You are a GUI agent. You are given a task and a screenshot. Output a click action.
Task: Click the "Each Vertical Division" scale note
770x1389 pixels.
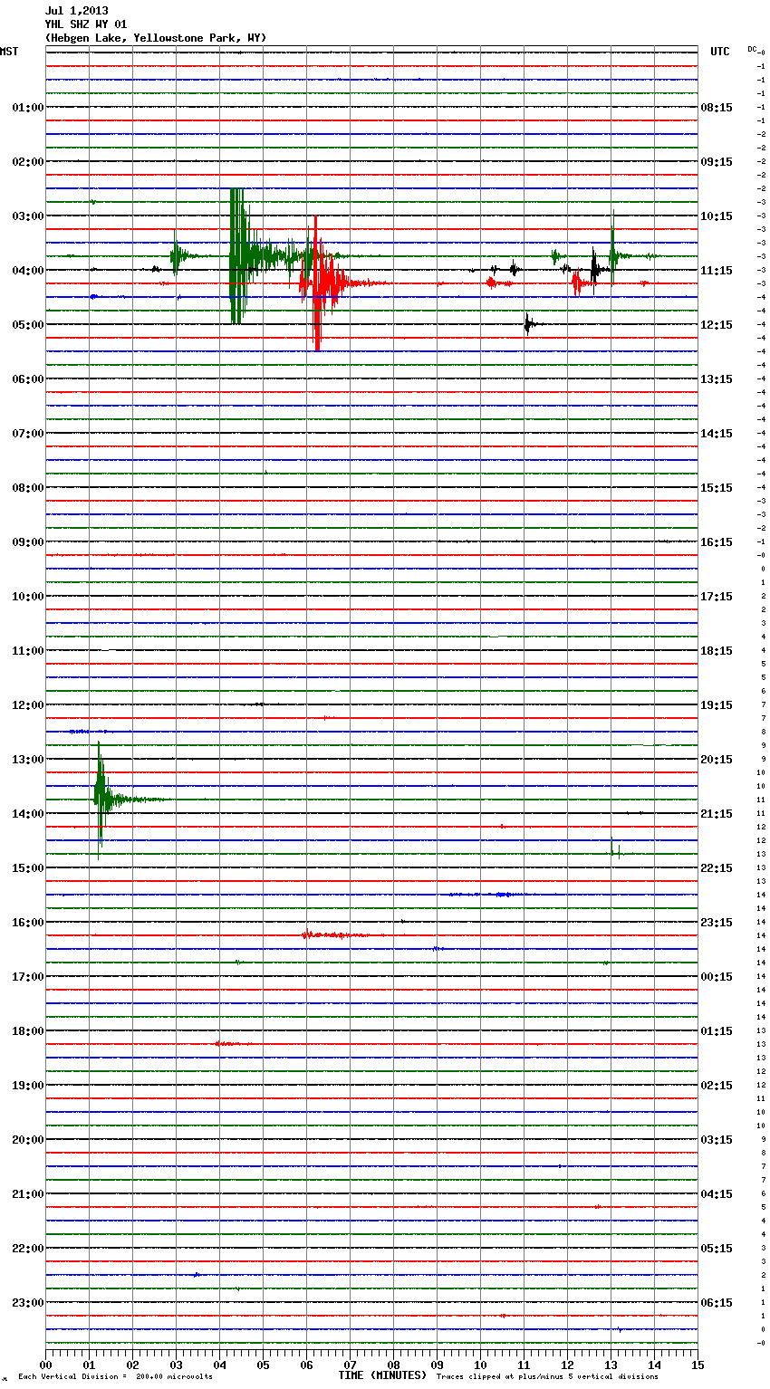tap(115, 1377)
